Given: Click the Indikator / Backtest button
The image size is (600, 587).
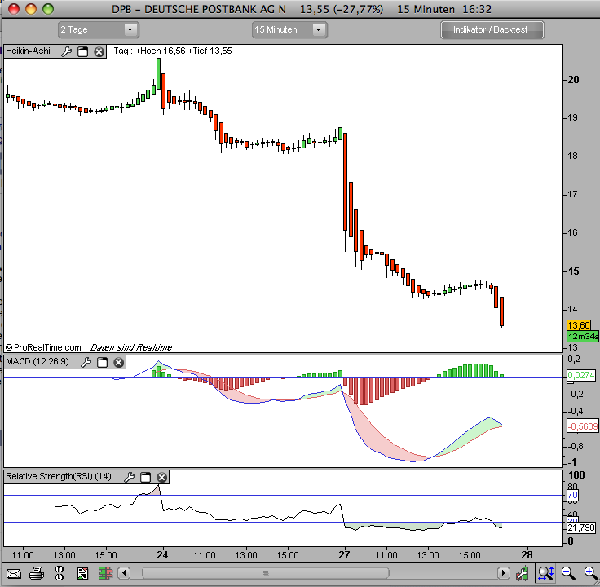Looking at the screenshot, I should click(x=492, y=30).
